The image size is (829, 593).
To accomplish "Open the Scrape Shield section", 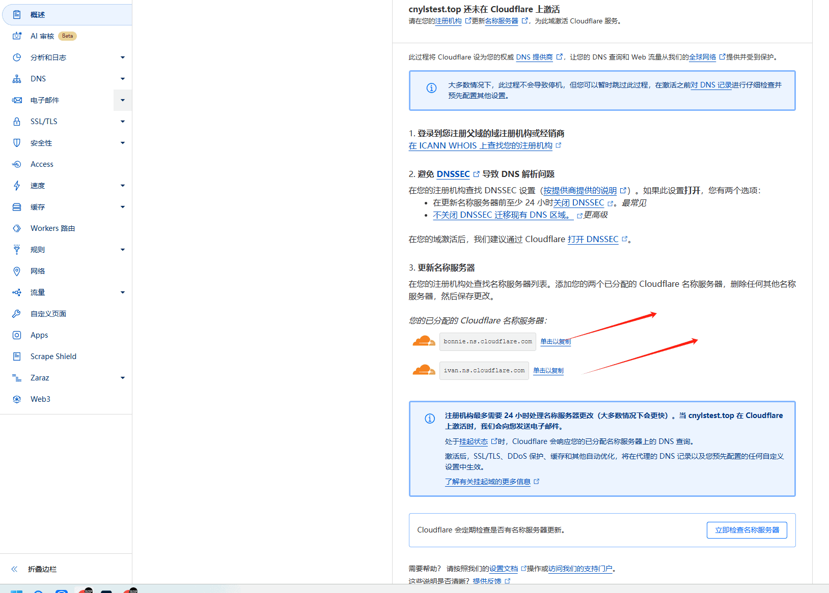I will click(53, 356).
